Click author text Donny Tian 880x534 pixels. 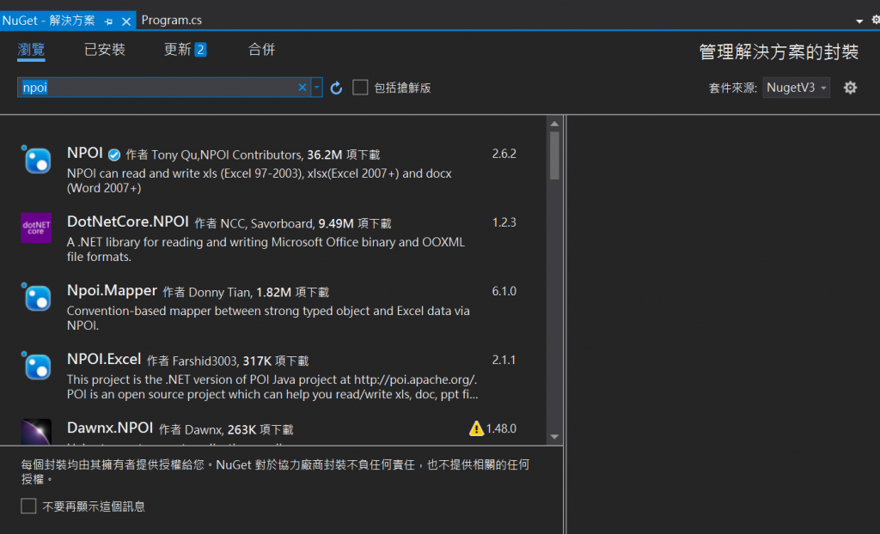coord(221,292)
